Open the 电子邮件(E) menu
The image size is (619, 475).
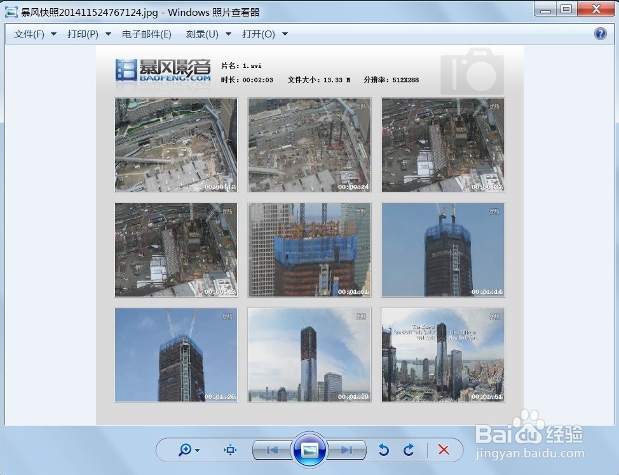tap(146, 34)
